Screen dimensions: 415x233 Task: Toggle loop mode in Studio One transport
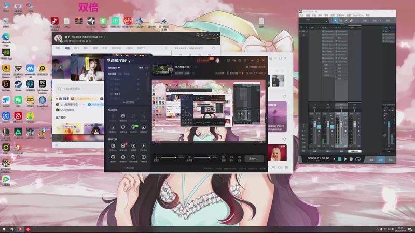point(358,159)
